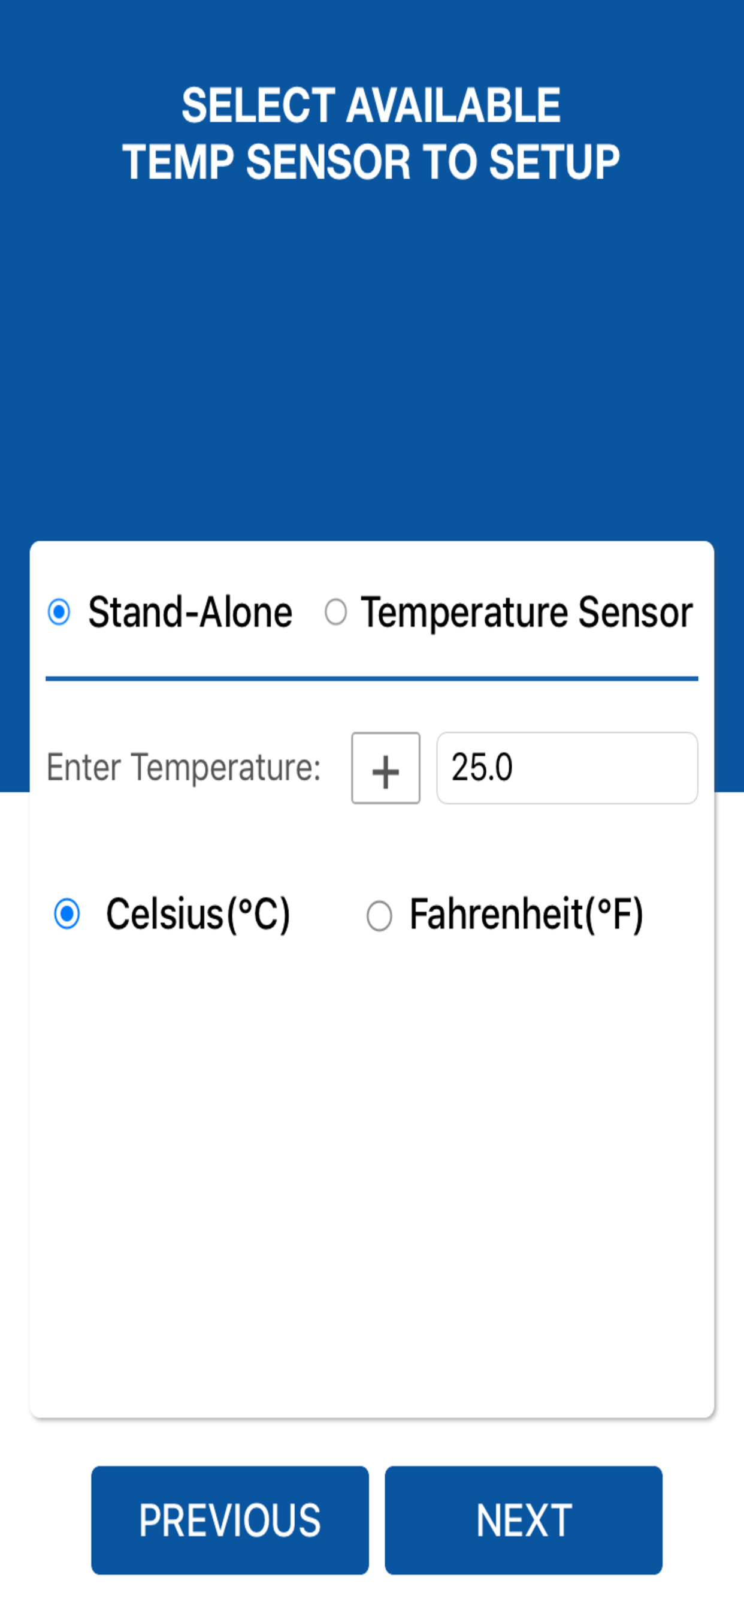Click the plus sign button beside temperature
This screenshot has width=744, height=1611.
coord(385,768)
